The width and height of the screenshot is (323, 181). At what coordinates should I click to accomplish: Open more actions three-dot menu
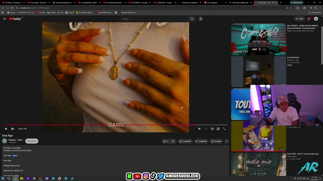point(227,141)
